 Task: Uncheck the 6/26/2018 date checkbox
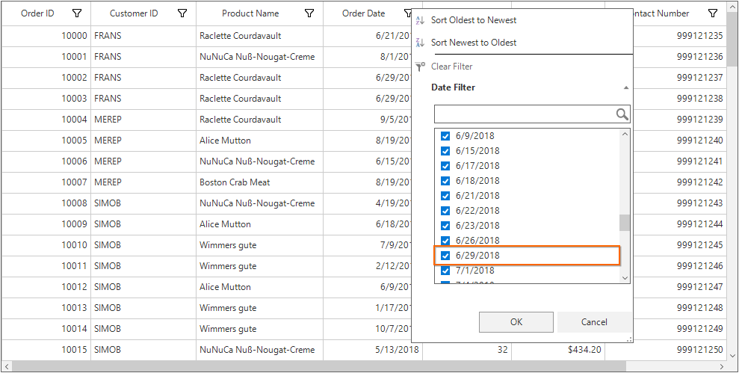445,241
